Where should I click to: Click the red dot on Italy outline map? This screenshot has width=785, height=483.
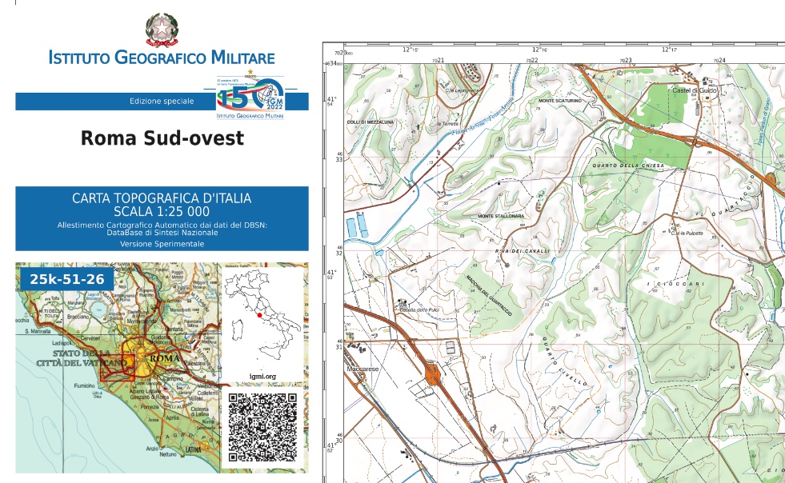[x=259, y=315]
